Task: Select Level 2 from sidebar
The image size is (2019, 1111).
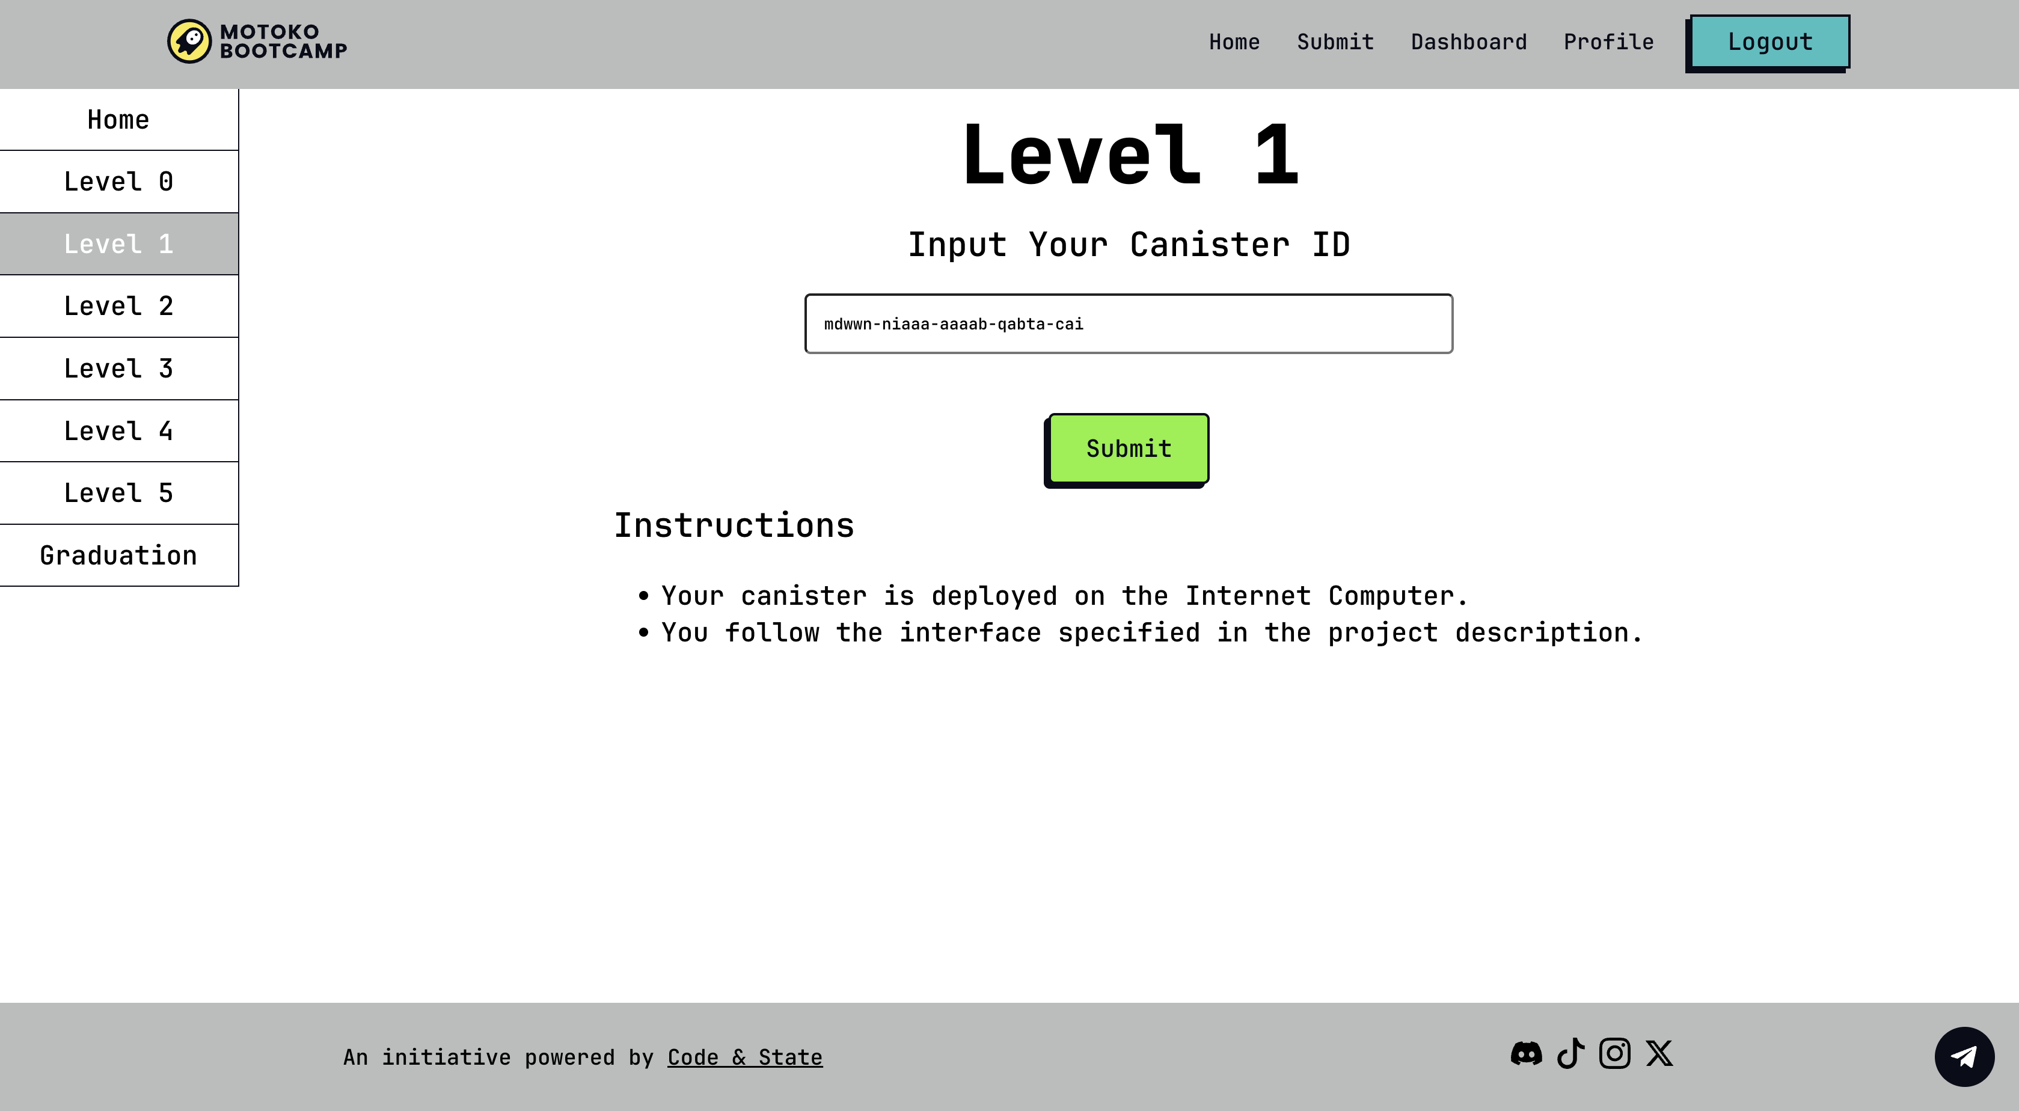Action: tap(118, 305)
